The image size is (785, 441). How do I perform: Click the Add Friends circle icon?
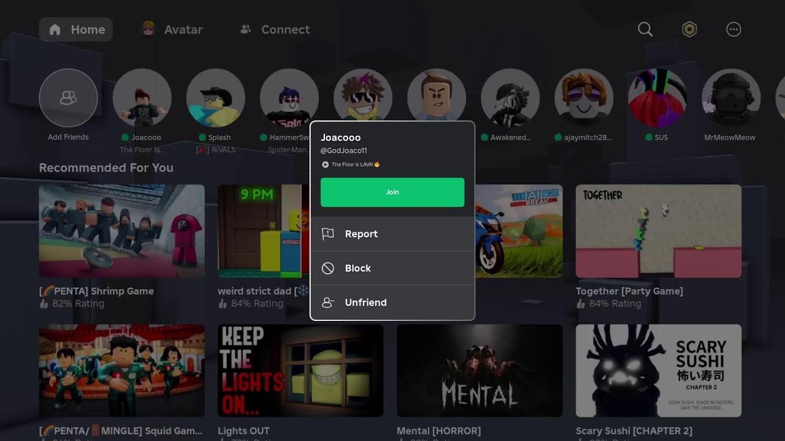click(x=68, y=98)
